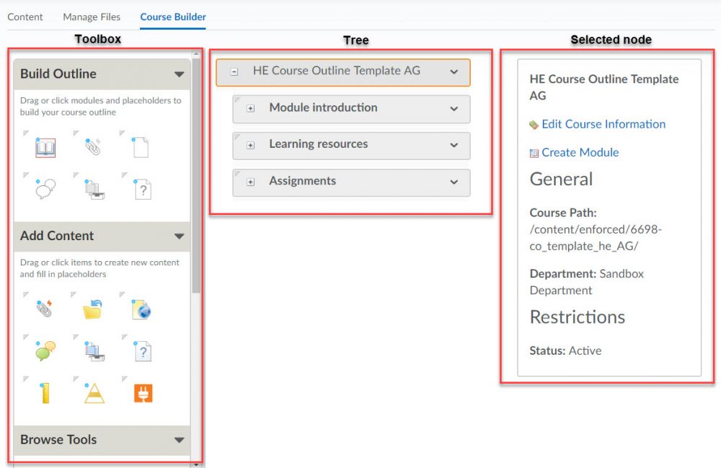Create a new link in Add Content

(44, 309)
